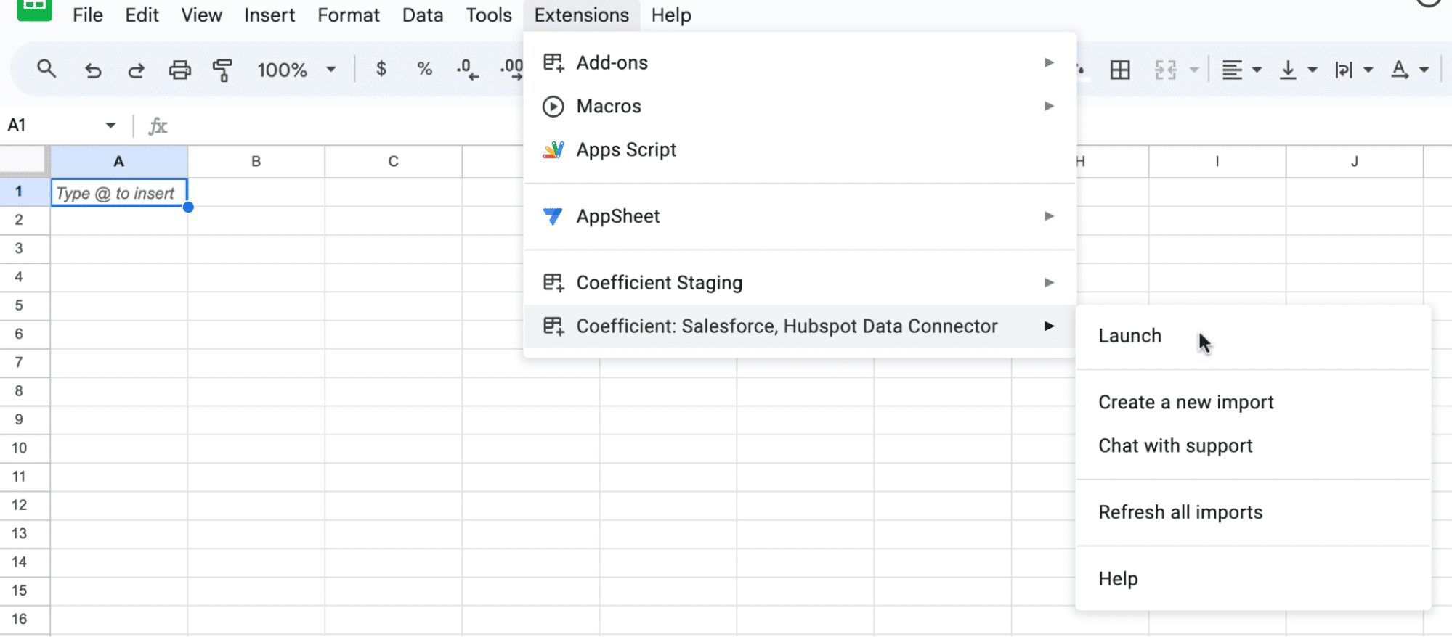Viewport: 1452px width, 637px height.
Task: Open the Data menu
Action: click(422, 15)
